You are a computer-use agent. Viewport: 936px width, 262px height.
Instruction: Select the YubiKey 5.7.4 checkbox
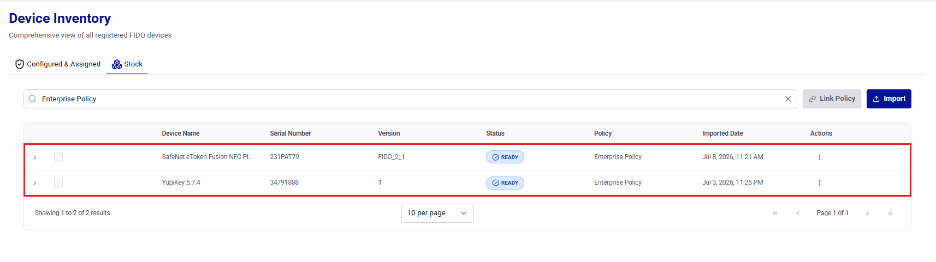point(58,183)
